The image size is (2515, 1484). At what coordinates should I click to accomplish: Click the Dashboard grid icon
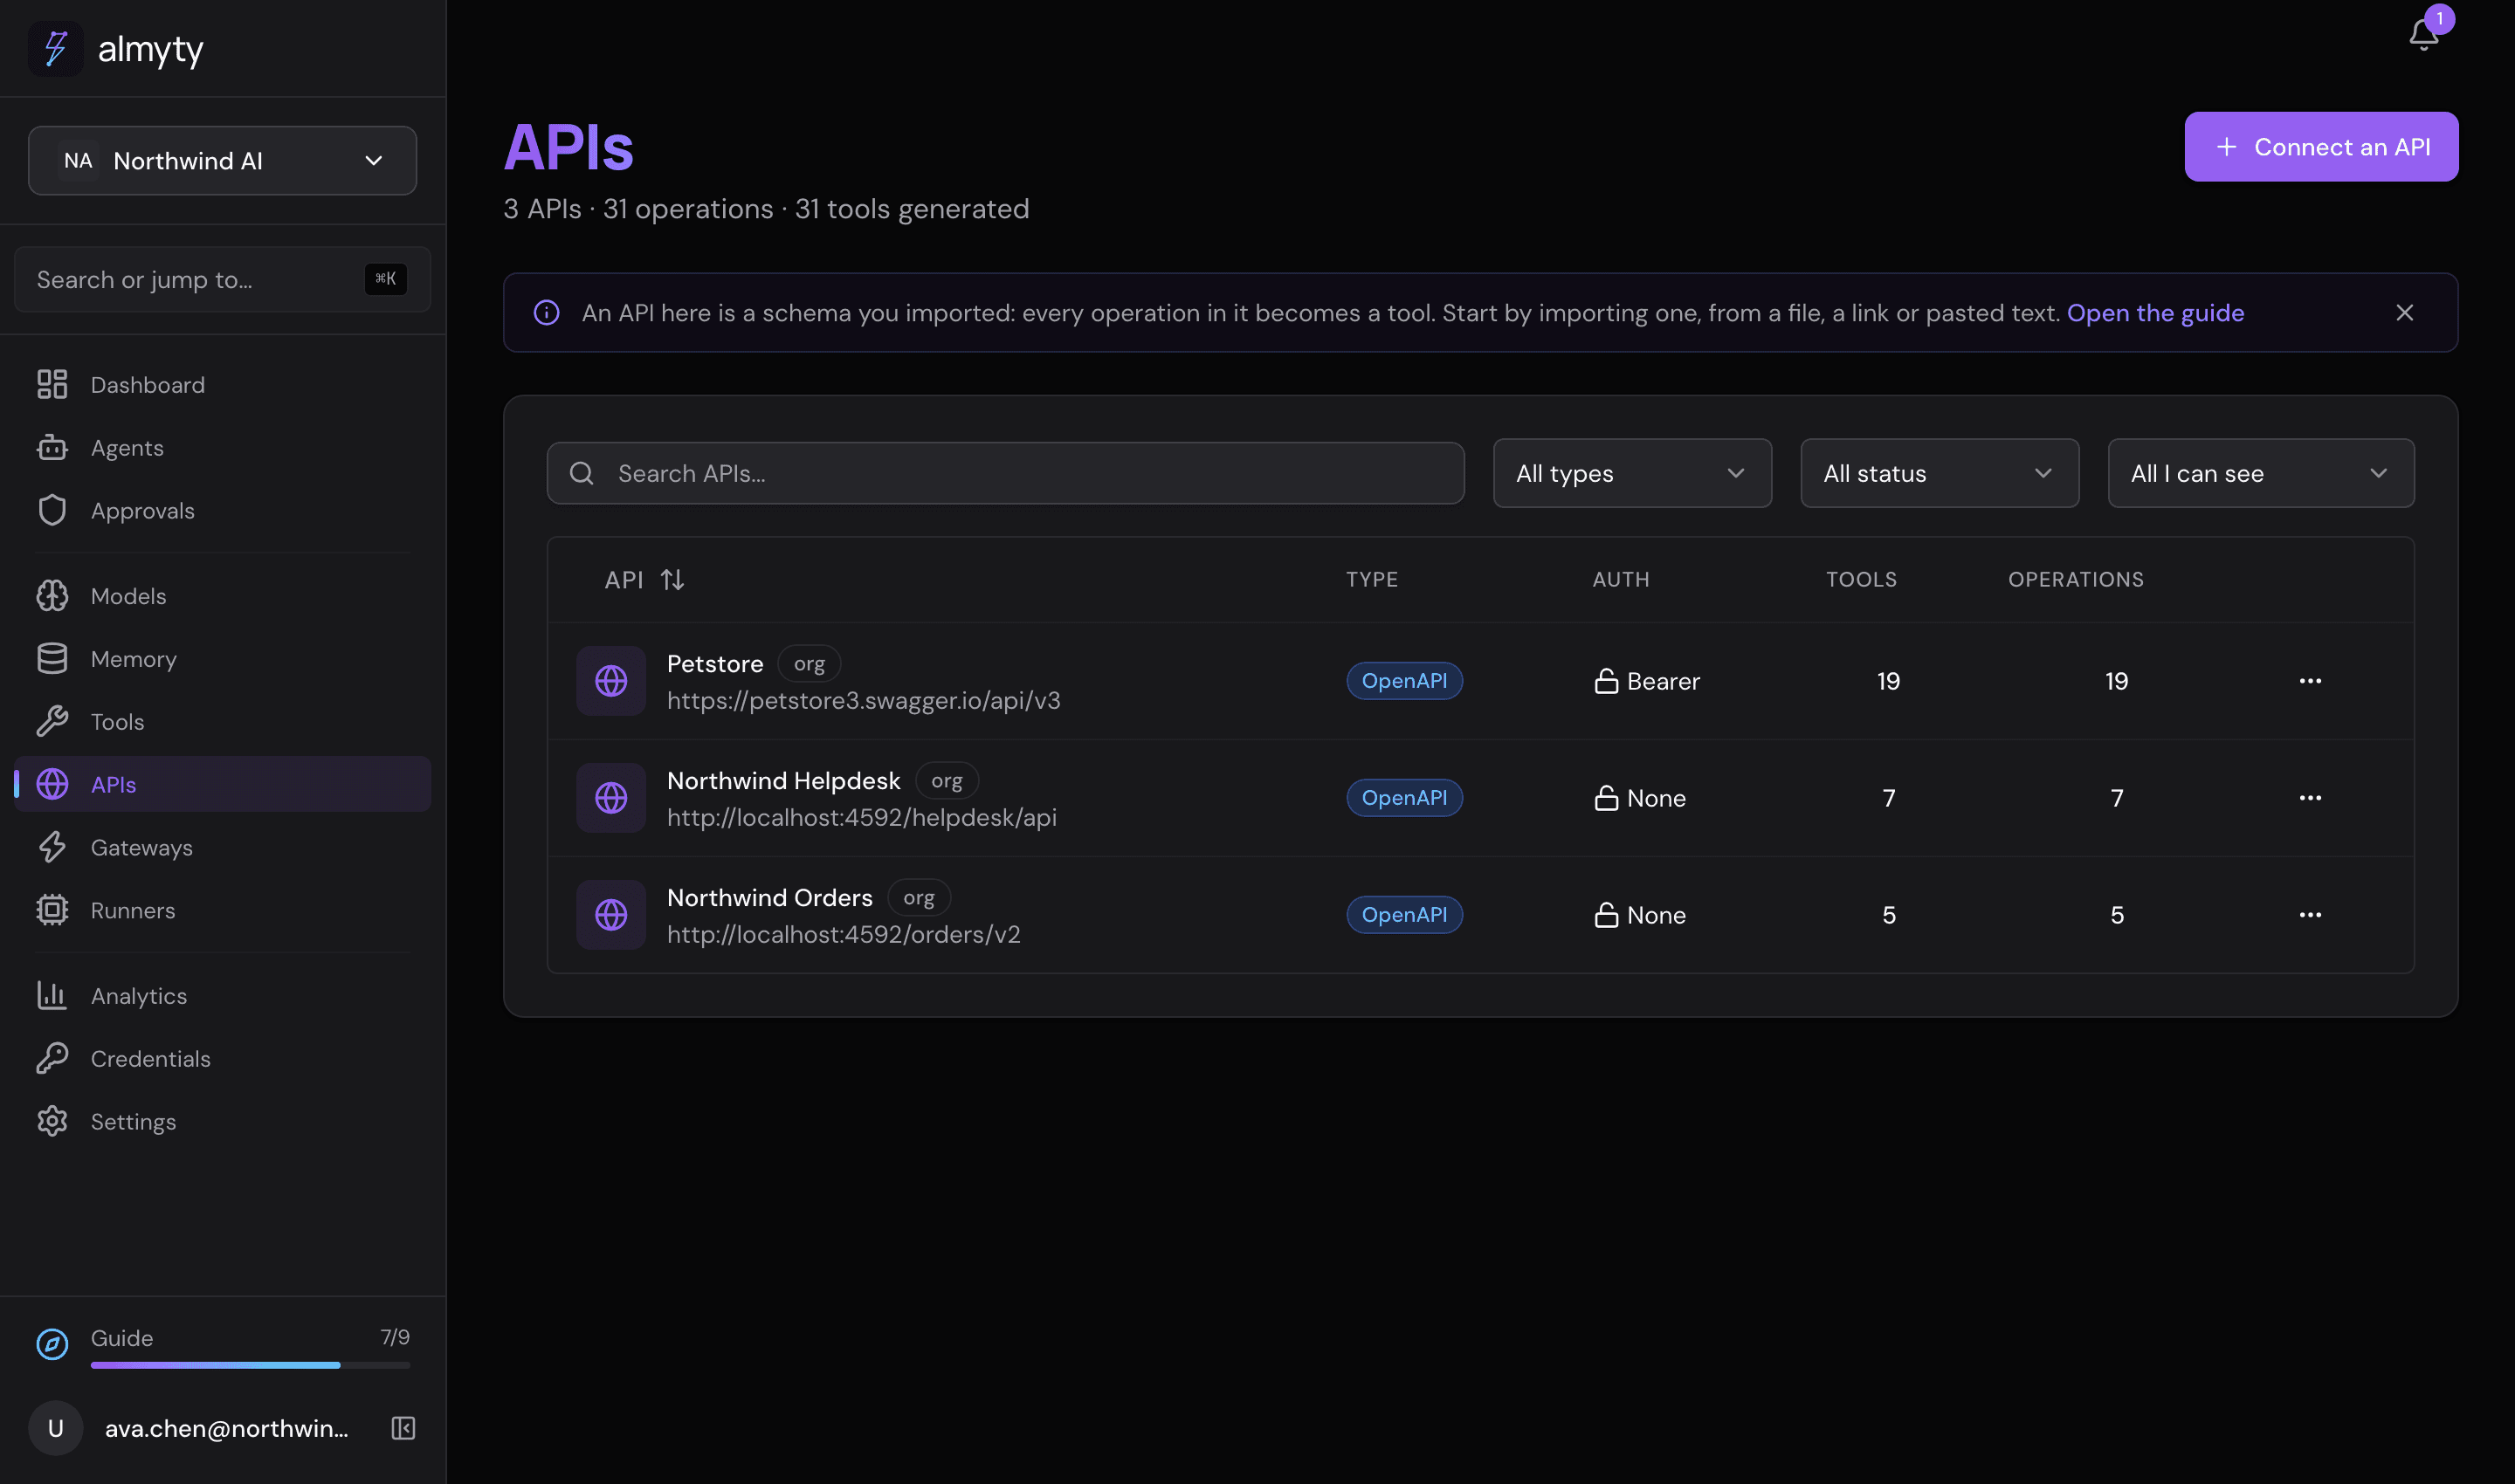point(52,384)
